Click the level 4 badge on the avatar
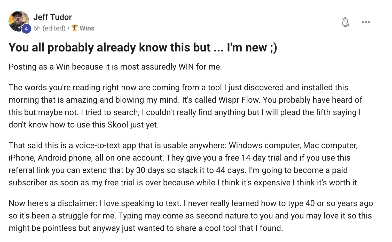Image resolution: width=392 pixels, height=242 pixels. click(26, 29)
